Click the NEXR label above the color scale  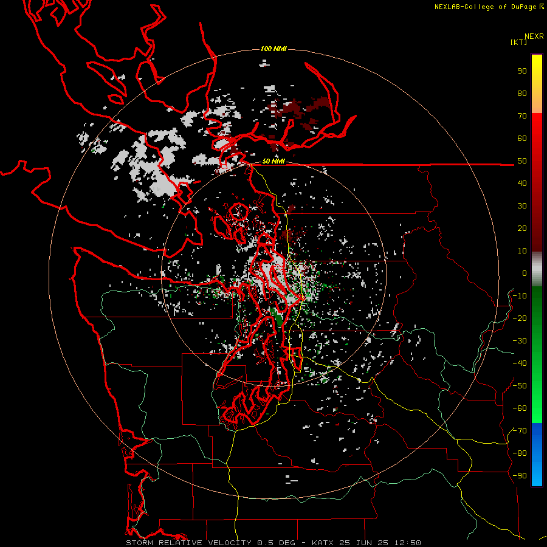tap(534, 36)
